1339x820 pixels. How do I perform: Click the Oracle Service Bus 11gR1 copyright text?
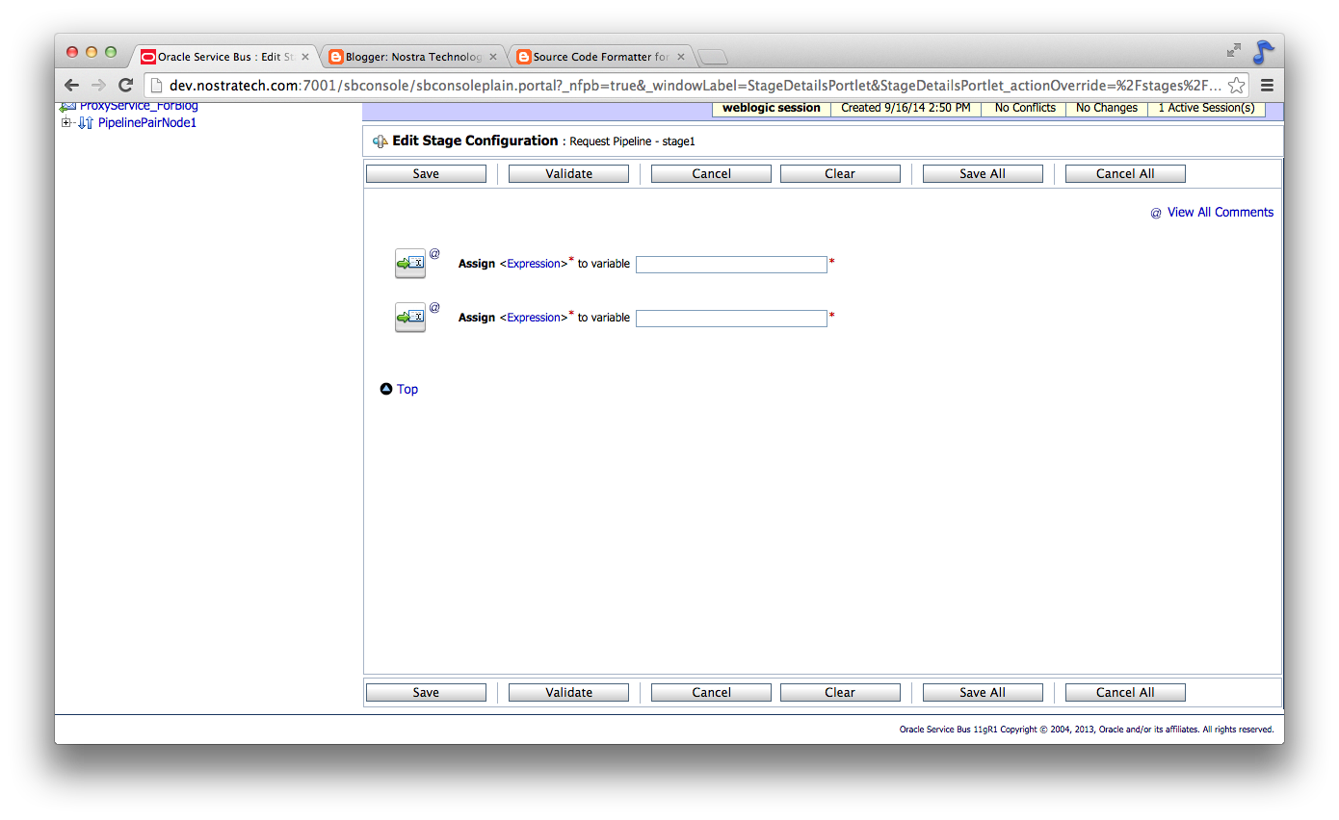(x=1087, y=730)
